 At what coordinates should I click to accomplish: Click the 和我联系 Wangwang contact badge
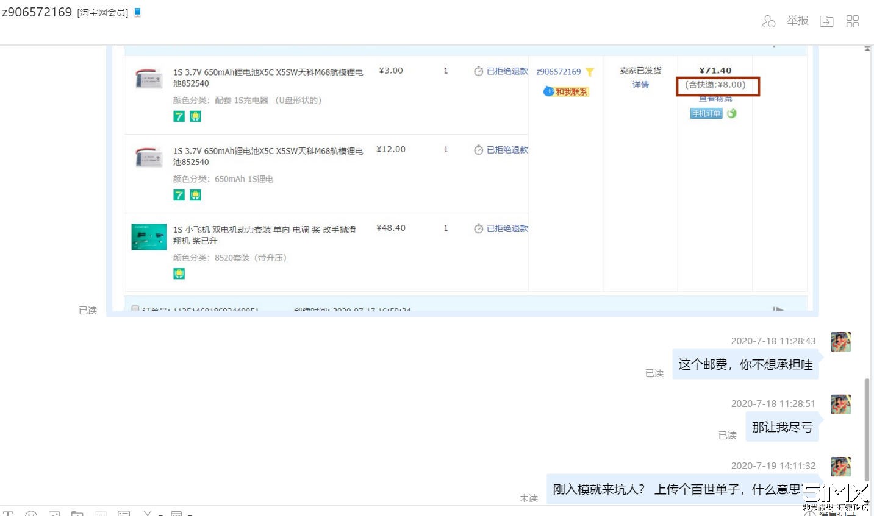[x=566, y=91]
